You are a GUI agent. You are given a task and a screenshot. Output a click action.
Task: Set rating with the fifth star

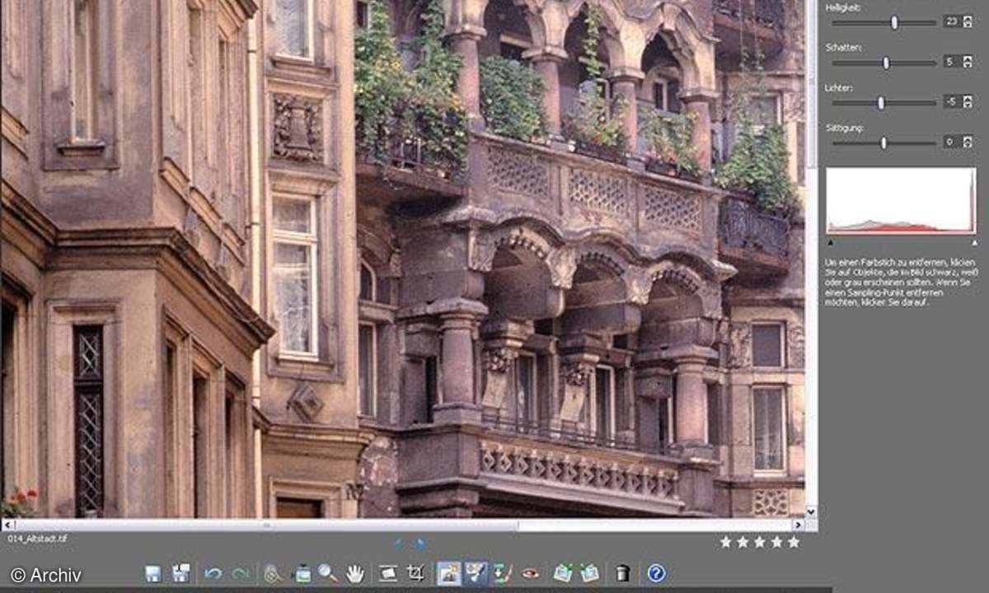[x=794, y=542]
